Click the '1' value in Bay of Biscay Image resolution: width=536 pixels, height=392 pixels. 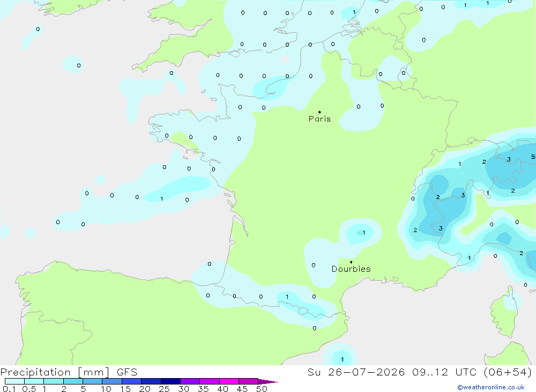click(x=162, y=198)
